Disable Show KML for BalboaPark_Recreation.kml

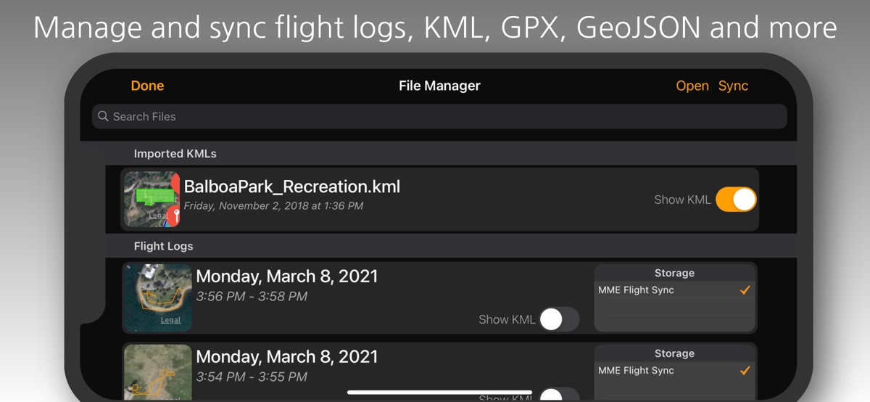pyautogui.click(x=736, y=200)
